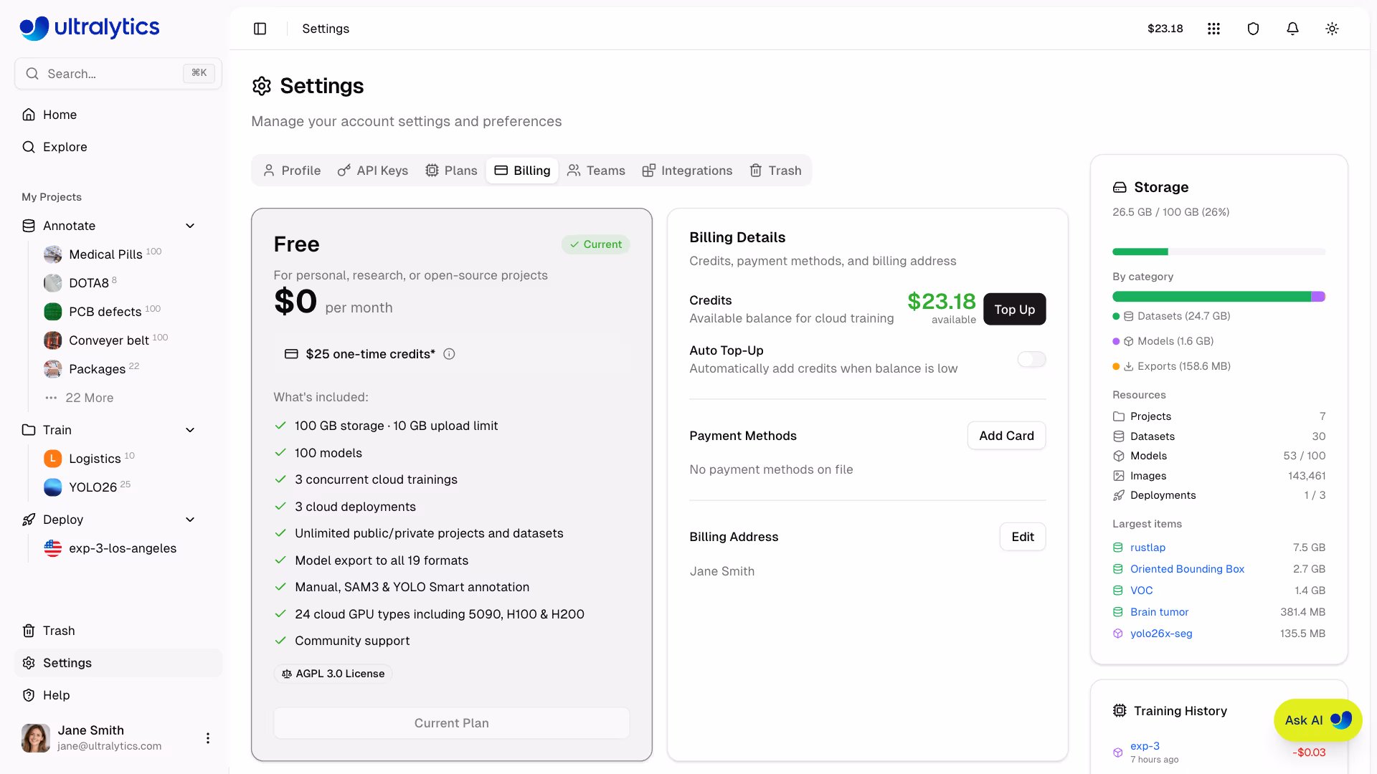Click the green Datasets category dot
1377x774 pixels.
point(1116,316)
